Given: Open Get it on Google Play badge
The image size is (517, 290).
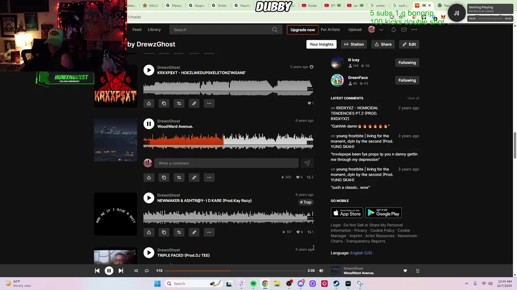Looking at the screenshot, I should click(x=383, y=213).
